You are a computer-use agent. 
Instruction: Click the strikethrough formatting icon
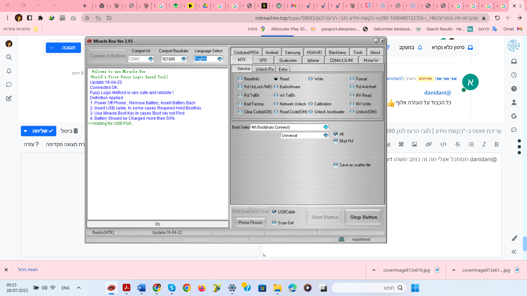coord(458,144)
